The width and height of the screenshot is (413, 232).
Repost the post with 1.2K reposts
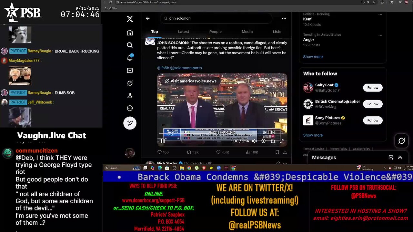193,152
